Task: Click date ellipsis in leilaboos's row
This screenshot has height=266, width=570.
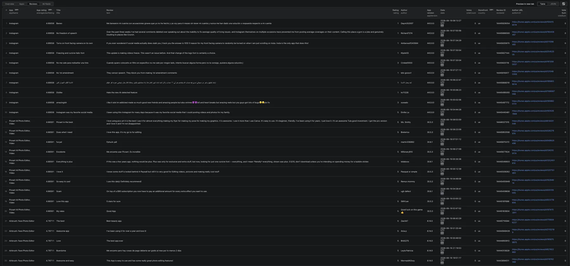Action: [x=442, y=164]
